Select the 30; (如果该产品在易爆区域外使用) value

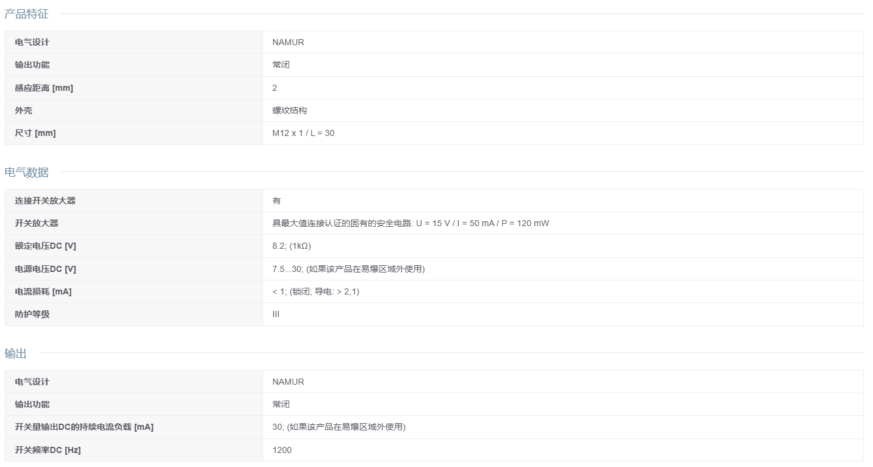[x=339, y=427]
